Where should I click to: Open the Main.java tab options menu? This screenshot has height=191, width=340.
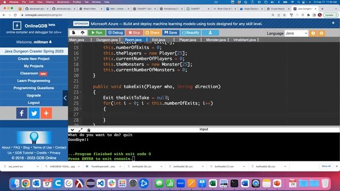91,40
